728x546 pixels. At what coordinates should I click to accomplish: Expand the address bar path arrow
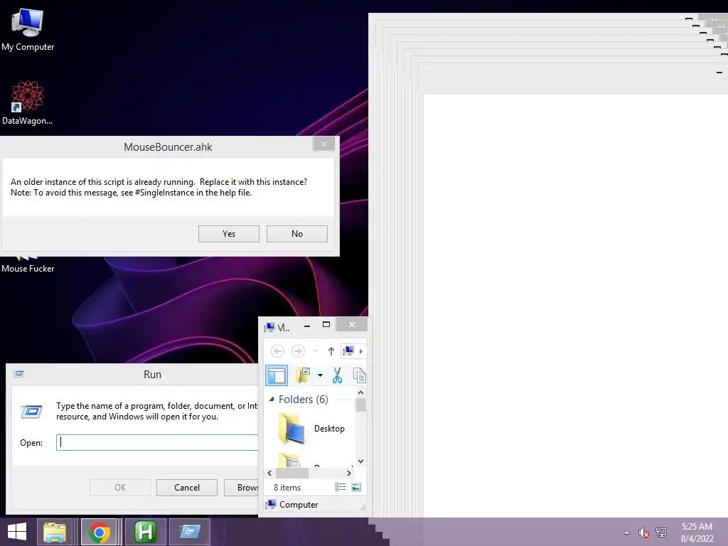(360, 351)
